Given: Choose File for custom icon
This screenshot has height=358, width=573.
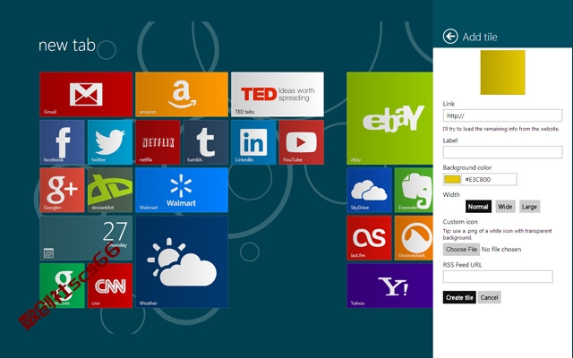Looking at the screenshot, I should pos(461,249).
